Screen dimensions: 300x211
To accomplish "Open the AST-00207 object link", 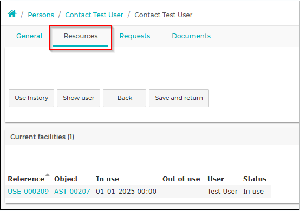I will (x=72, y=192).
